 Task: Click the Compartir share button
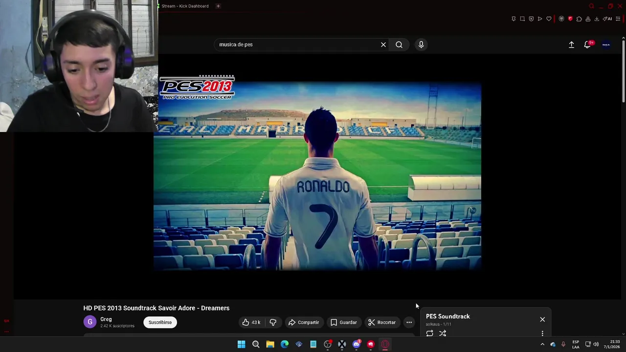[x=304, y=322]
